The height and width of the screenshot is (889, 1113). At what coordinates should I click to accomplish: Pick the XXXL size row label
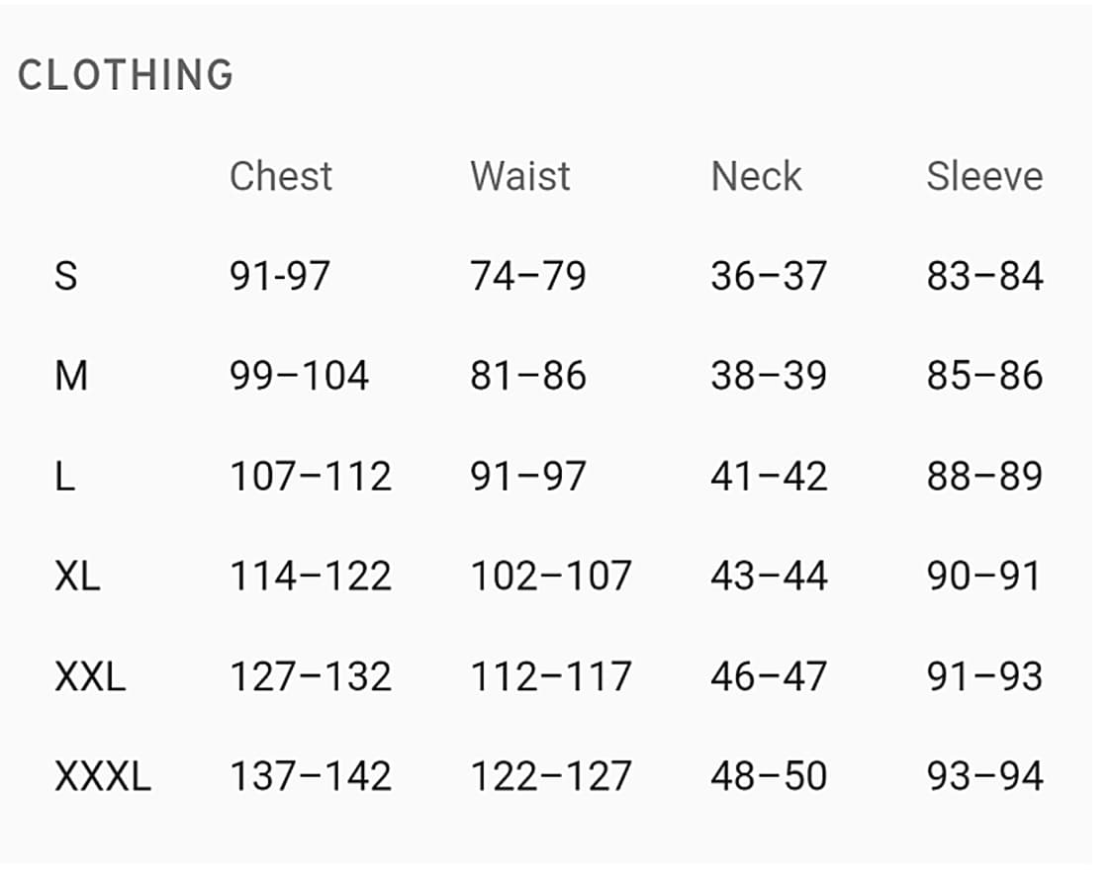103,776
